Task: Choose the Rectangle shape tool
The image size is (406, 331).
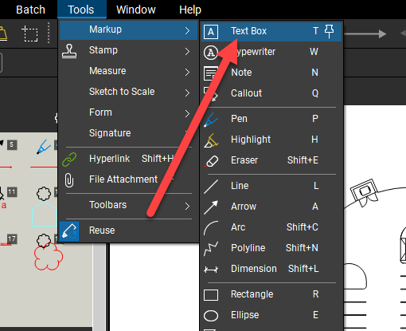Action: tap(271, 294)
